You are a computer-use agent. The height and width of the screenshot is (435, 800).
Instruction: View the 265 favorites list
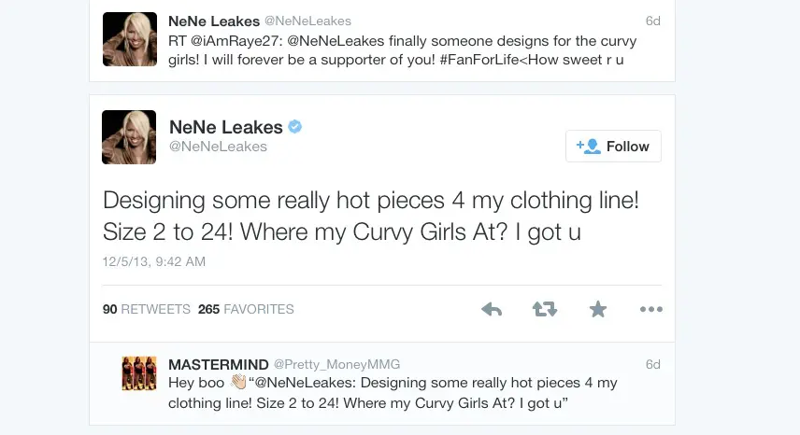[246, 309]
